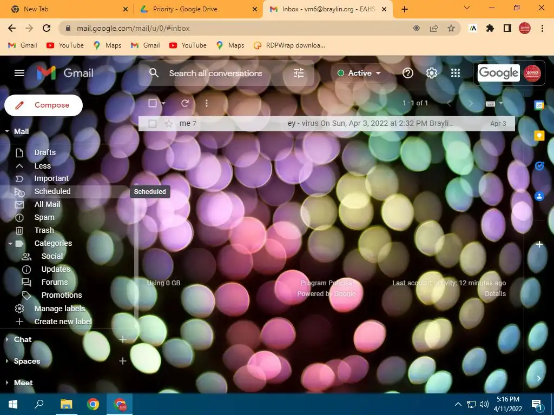Open Google Calendar side panel
554x415 pixels.
coord(539,105)
